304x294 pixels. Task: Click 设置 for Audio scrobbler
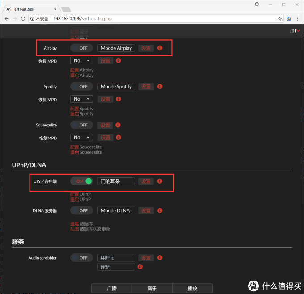pos(146,258)
